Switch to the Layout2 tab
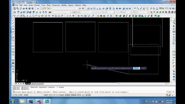 pyautogui.click(x=40, y=83)
